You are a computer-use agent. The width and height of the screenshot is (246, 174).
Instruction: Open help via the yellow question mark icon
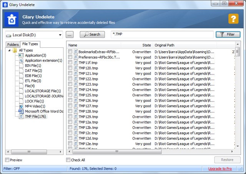233,19
